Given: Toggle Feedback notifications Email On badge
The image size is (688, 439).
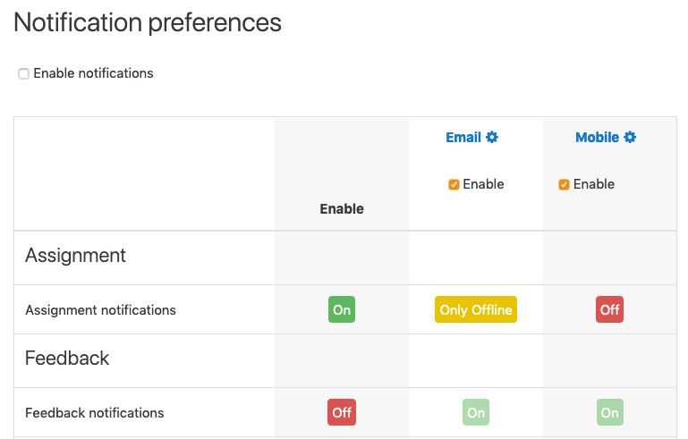Looking at the screenshot, I should (476, 412).
